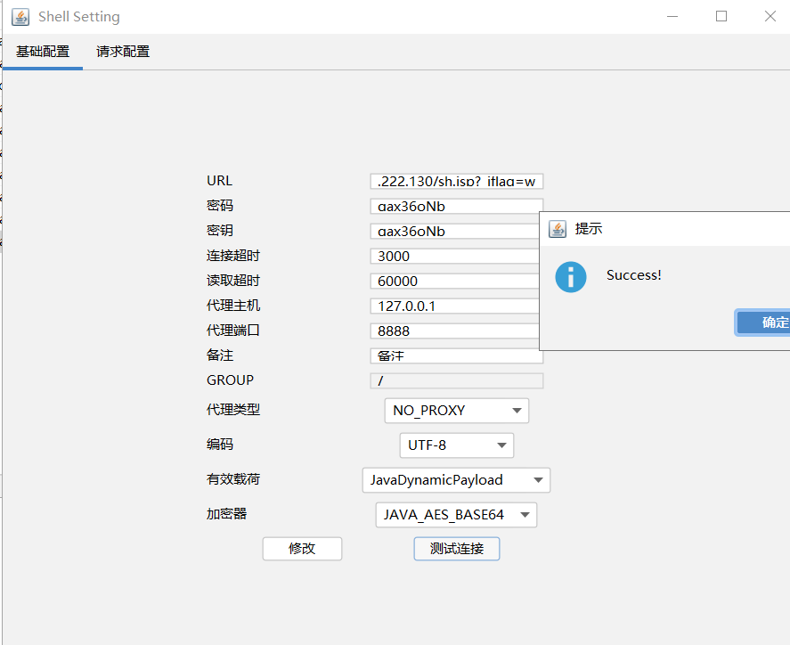Focus the 密码 field
The image size is (790, 645).
point(455,206)
